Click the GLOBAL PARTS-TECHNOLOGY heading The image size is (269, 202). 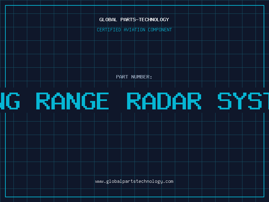[x=134, y=20]
